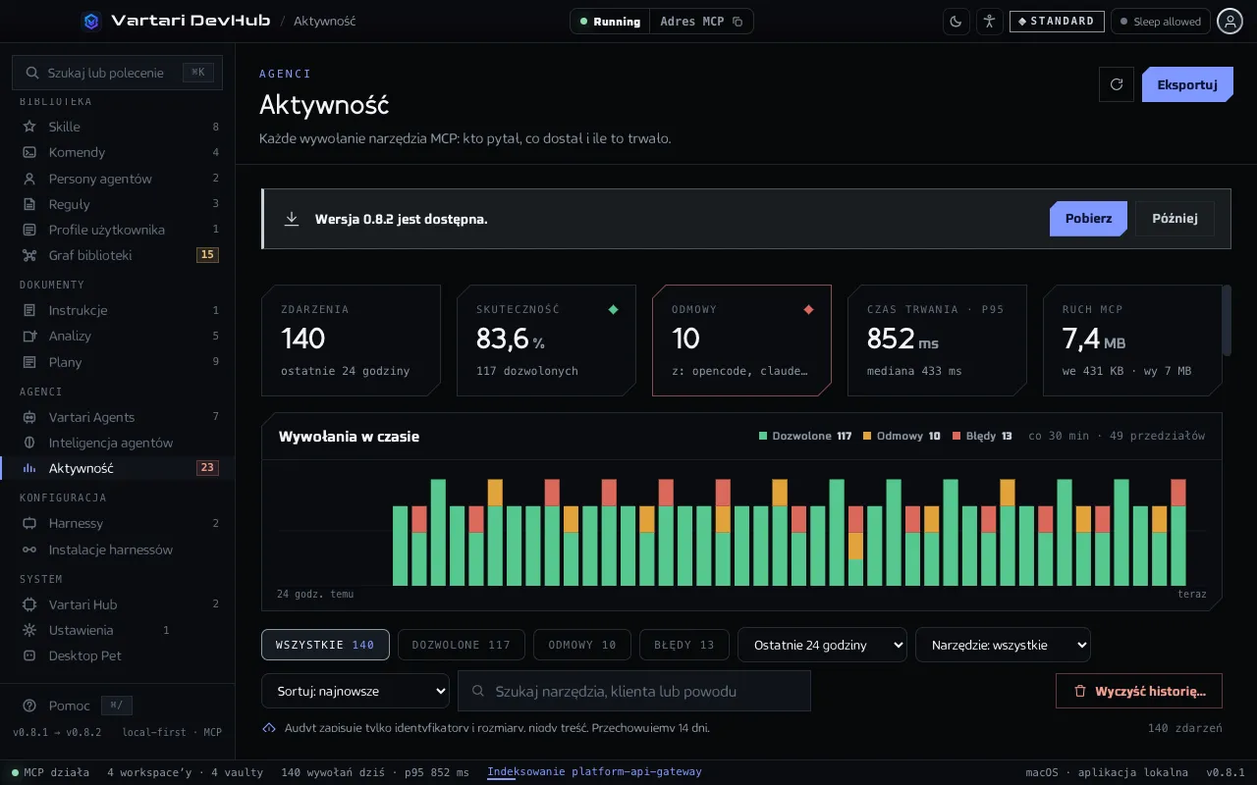Click the green Dozwolone legend swatch
The height and width of the screenshot is (785, 1257).
[763, 436]
